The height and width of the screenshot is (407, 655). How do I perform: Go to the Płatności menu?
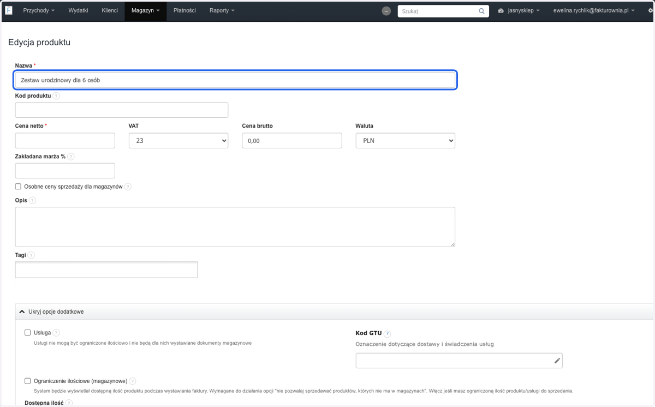pos(184,10)
